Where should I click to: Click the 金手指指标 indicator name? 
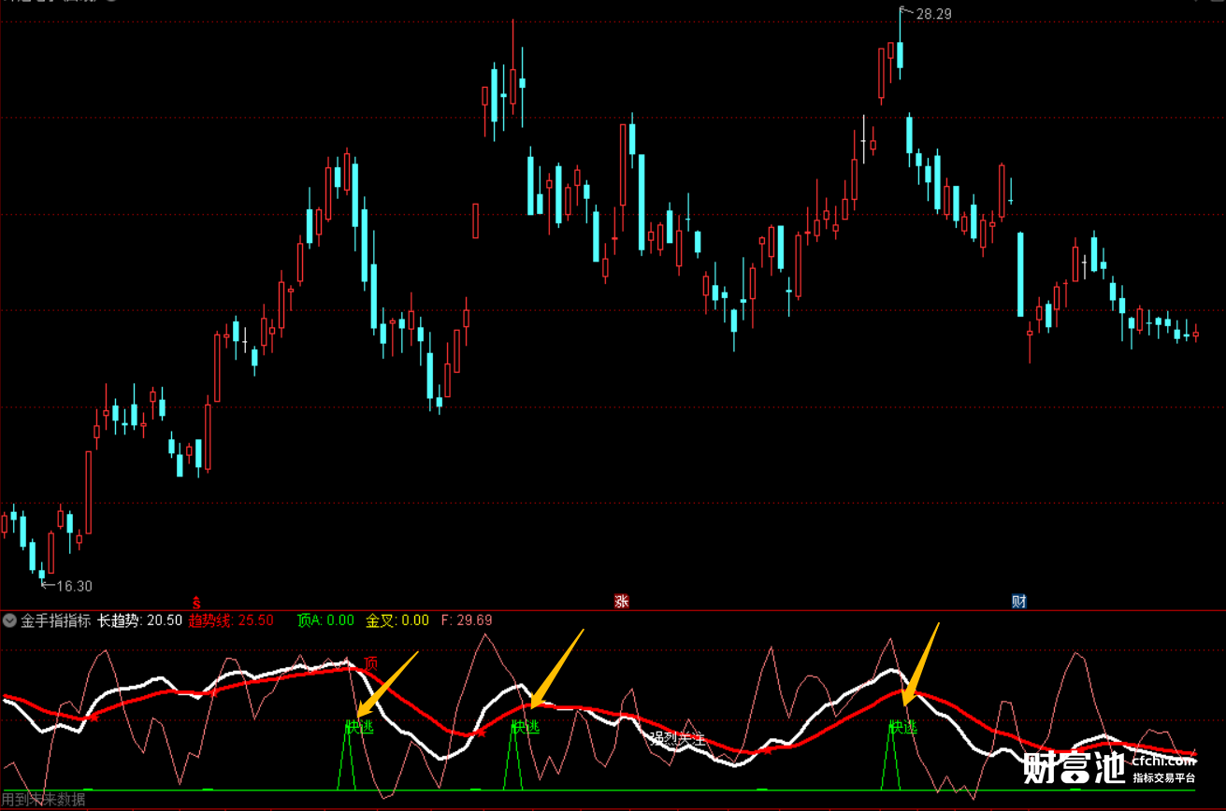pyautogui.click(x=56, y=620)
